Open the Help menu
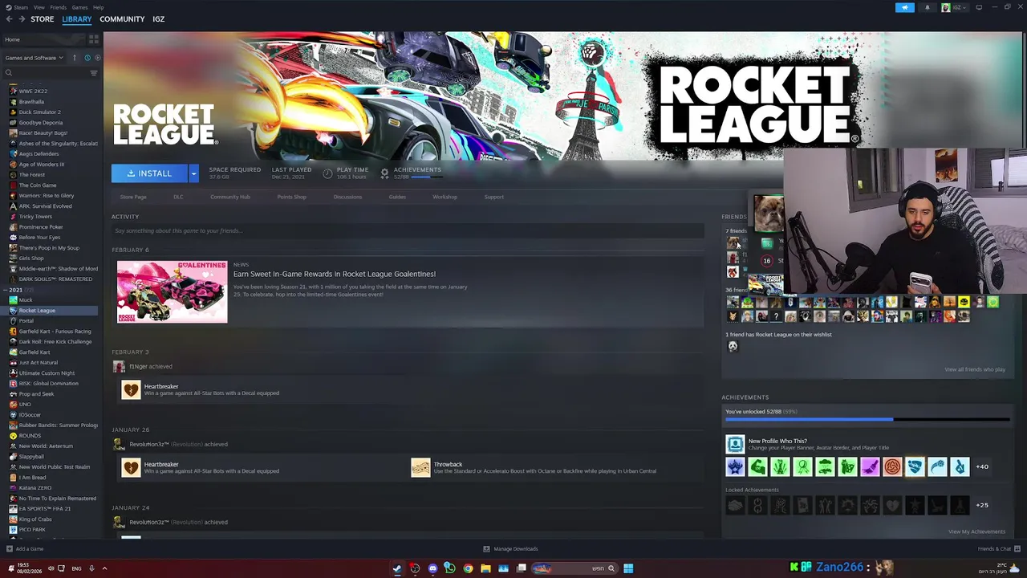 point(98,7)
